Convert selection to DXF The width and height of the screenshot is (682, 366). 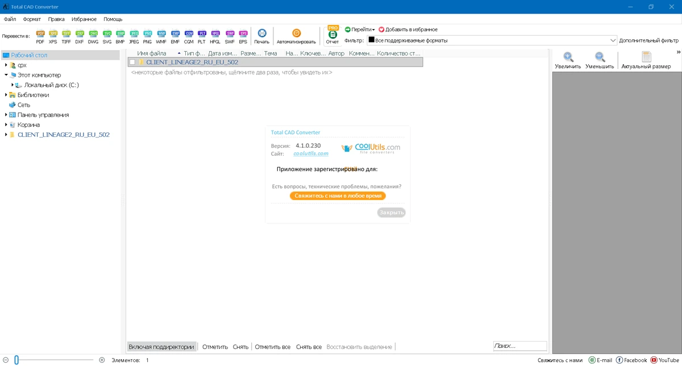click(x=80, y=36)
